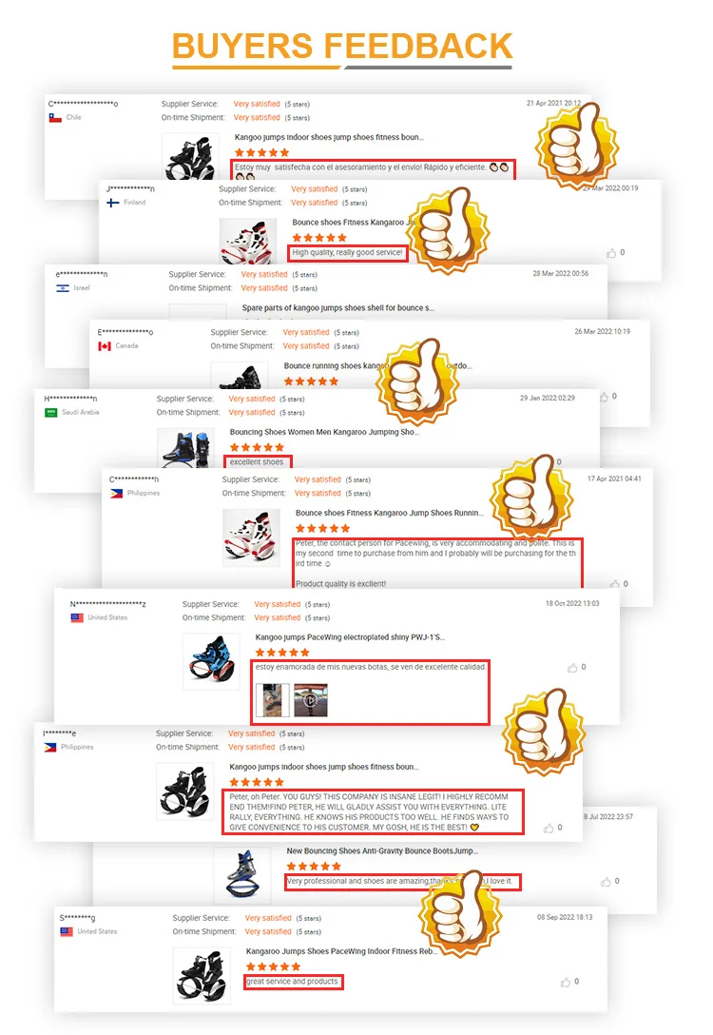Open 'Bouncing Shoes Women Men Kangaroo Jumping' link
Screen dimensions: 713x1035
324,432
